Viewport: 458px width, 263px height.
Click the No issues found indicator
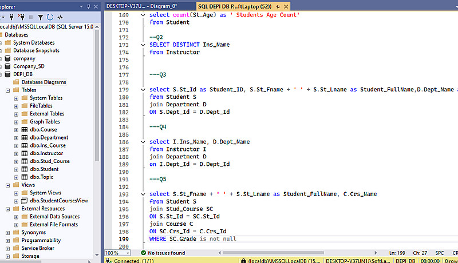(166, 253)
